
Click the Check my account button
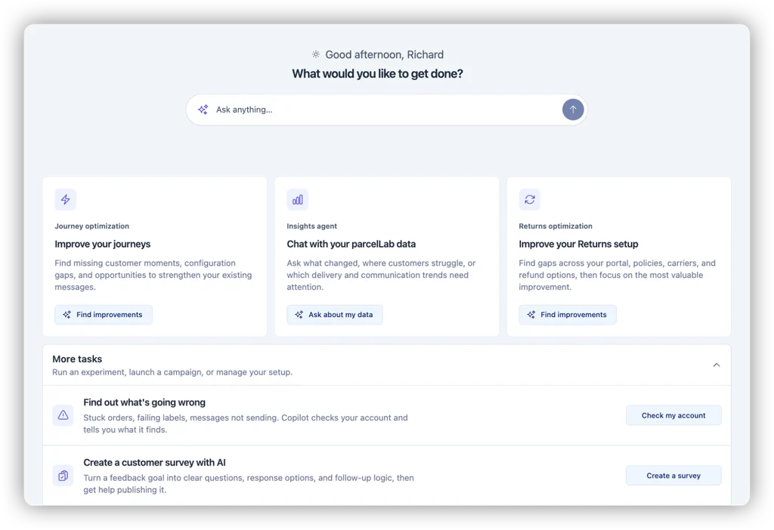coord(673,415)
